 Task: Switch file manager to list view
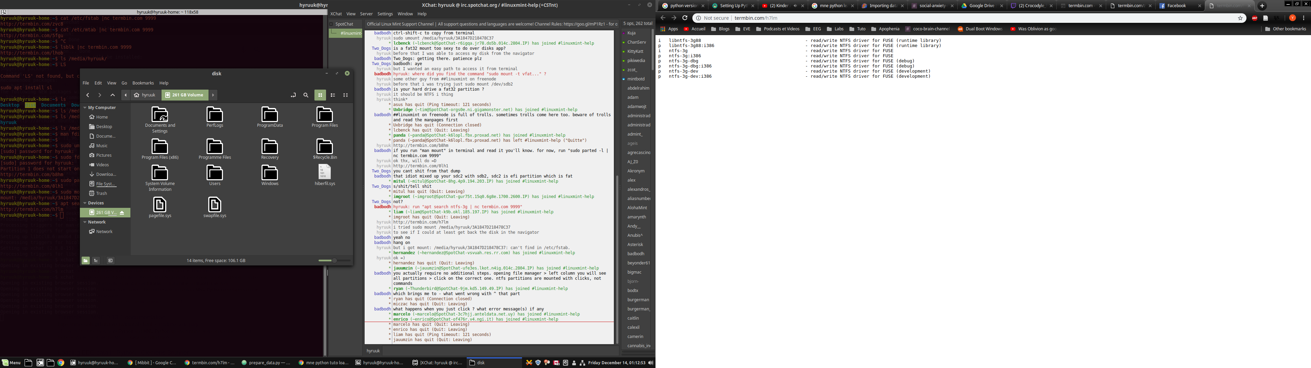333,95
